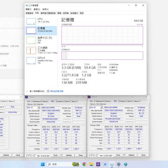Select the 乙太網路 item in the sidebar
Screen dimensions: 168x168
(x=41, y=50)
